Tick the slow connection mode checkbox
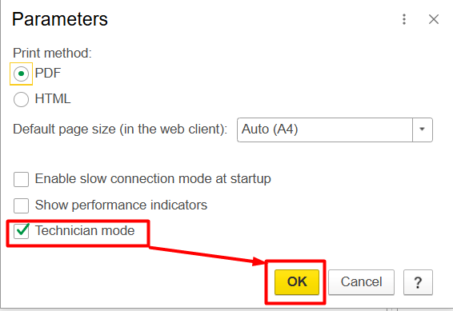Viewport: 453px width, 311px height. (x=21, y=179)
